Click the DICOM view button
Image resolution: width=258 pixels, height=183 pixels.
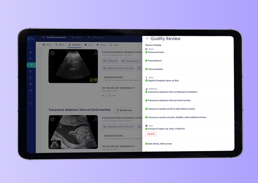124,110
